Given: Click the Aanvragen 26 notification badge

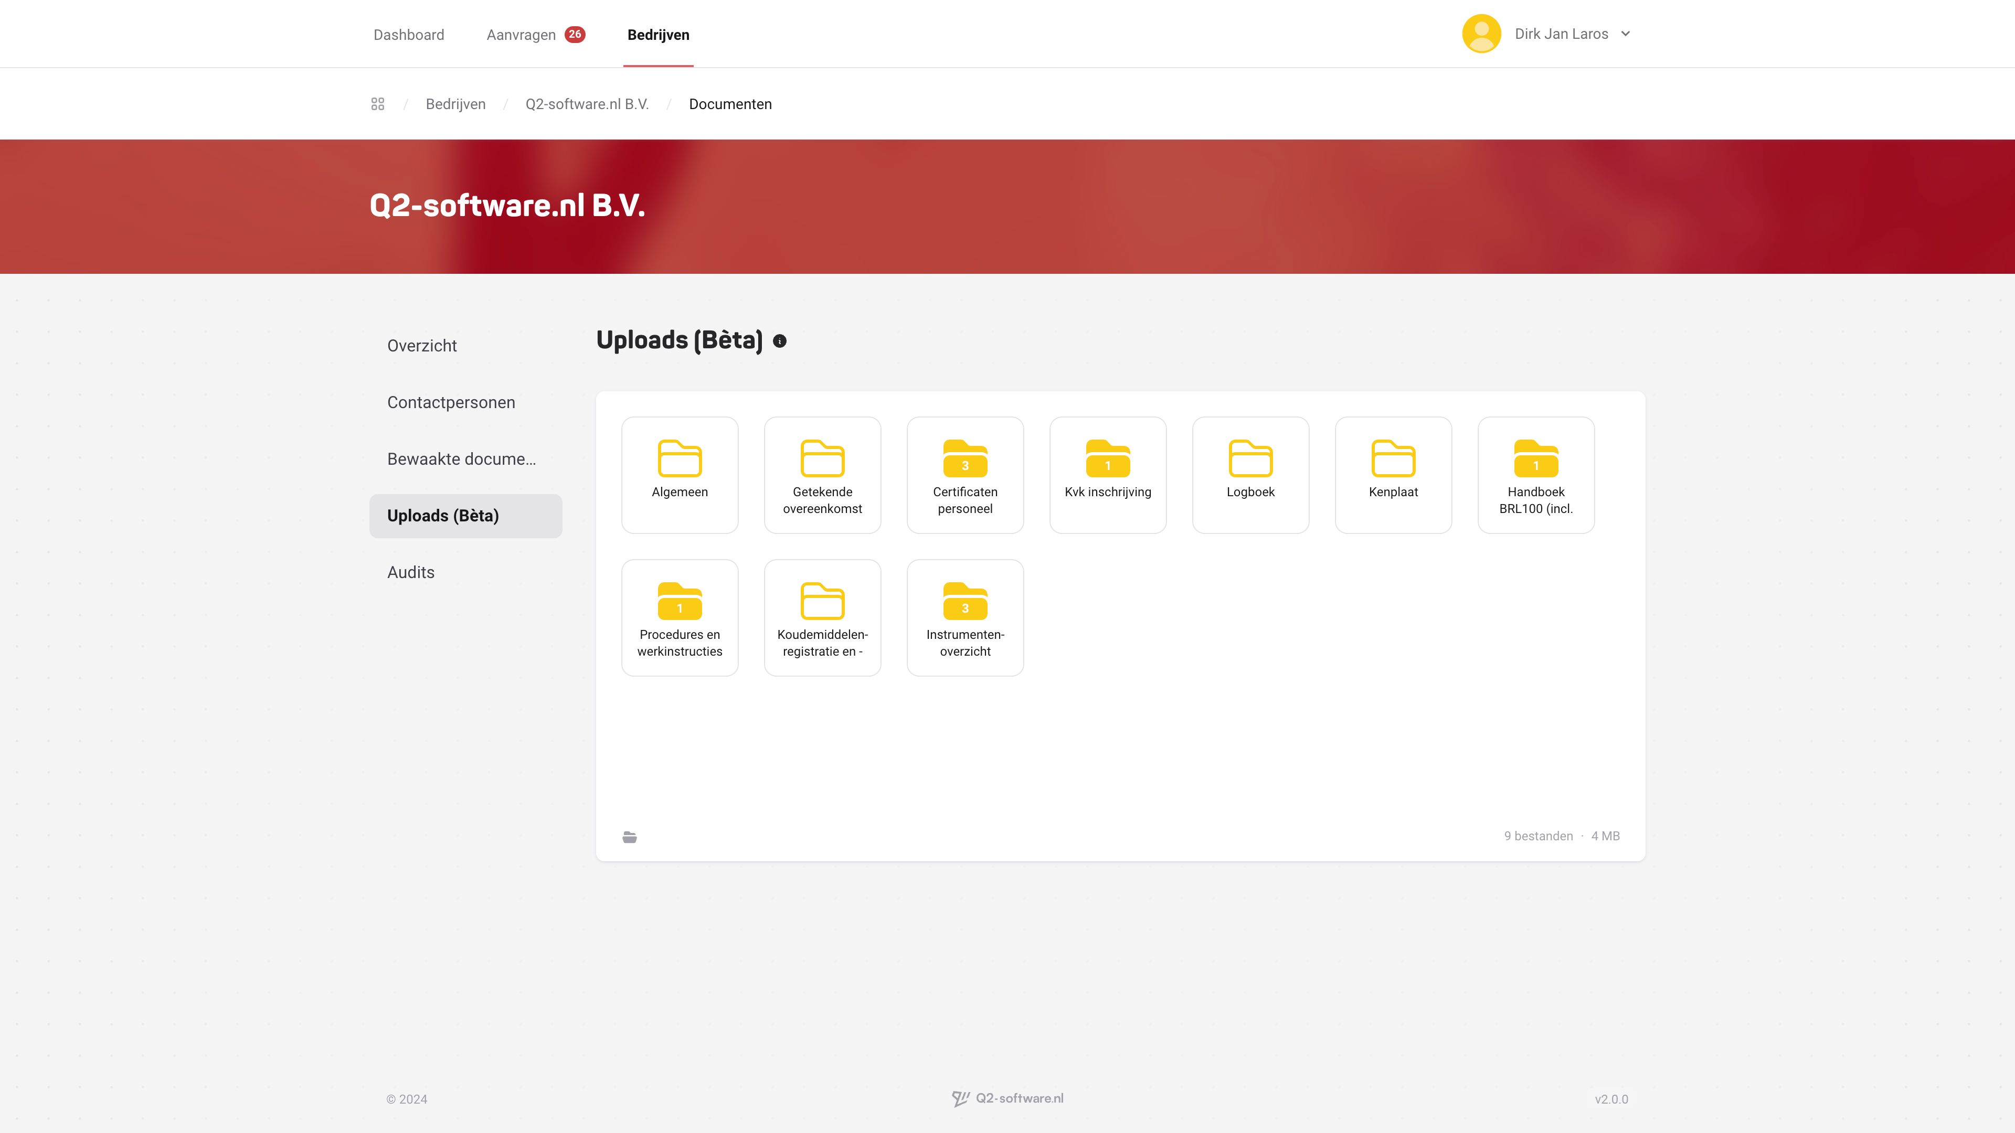Looking at the screenshot, I should [x=575, y=34].
